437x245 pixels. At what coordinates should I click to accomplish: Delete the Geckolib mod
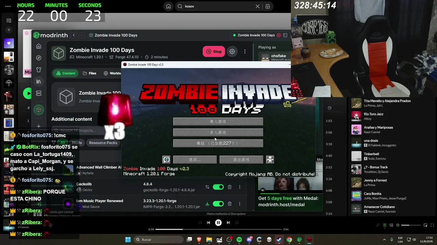tap(230, 187)
